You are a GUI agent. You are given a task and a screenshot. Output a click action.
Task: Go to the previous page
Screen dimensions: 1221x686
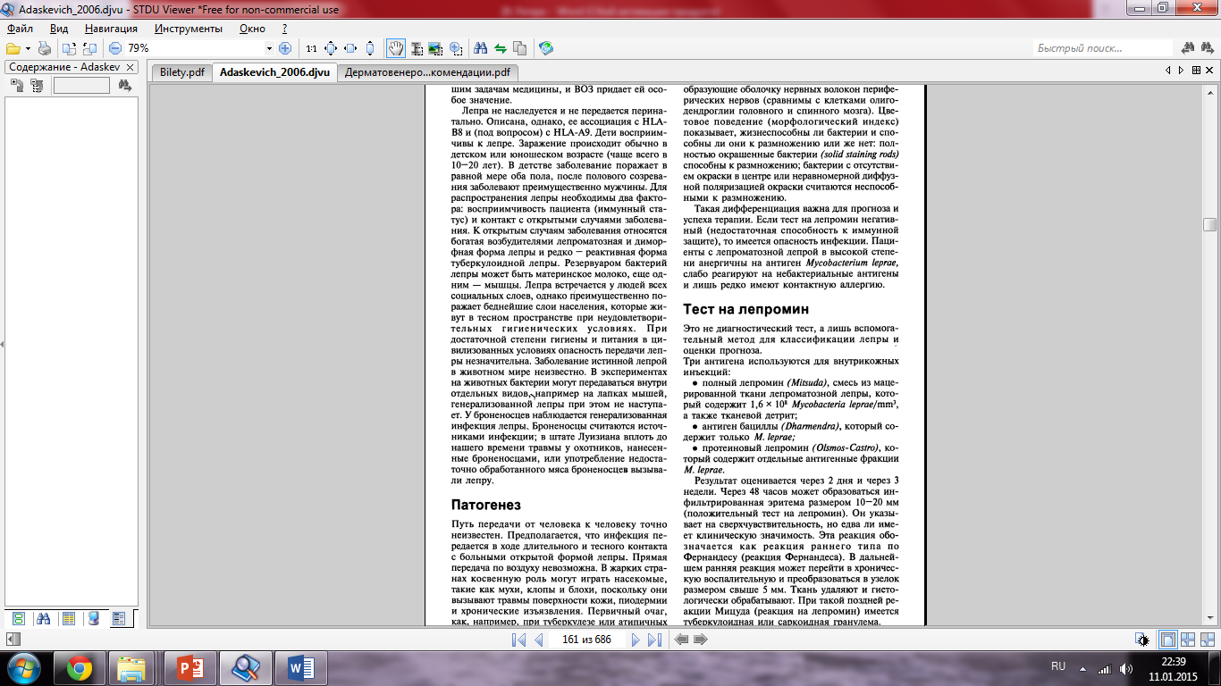click(x=538, y=640)
